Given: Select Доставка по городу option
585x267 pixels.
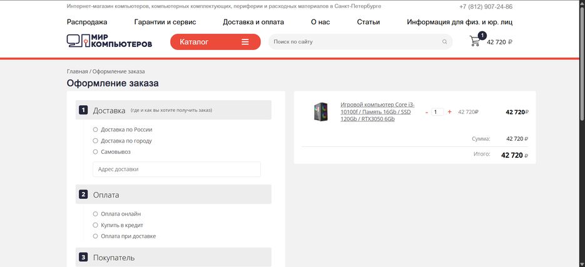Looking at the screenshot, I should pos(95,141).
